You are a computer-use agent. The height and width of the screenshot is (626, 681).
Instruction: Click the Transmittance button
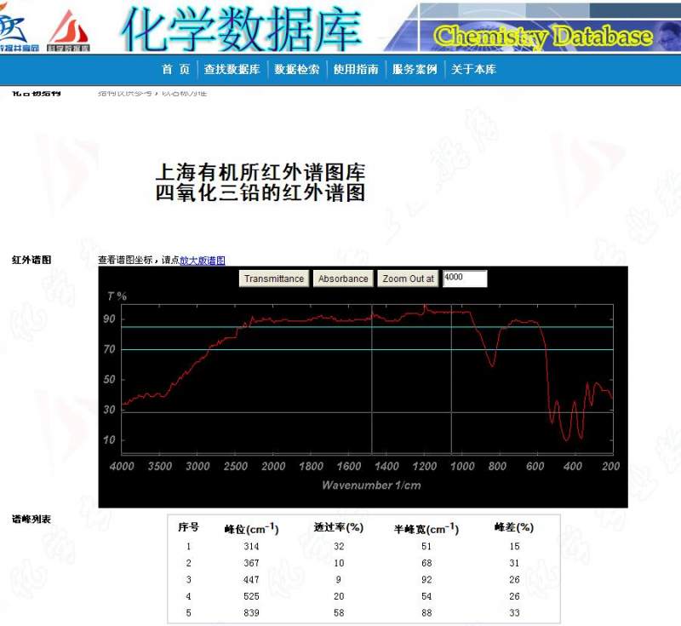pos(274,279)
